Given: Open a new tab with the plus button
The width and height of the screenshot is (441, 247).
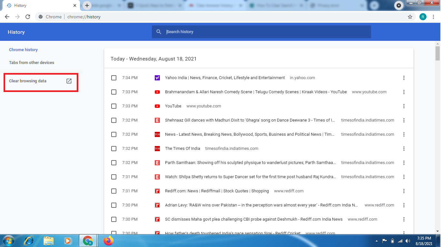Looking at the screenshot, I should click(87, 5).
